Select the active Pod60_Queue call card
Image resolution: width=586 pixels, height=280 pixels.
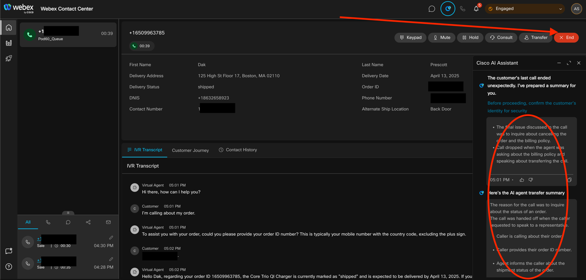pyautogui.click(x=68, y=34)
